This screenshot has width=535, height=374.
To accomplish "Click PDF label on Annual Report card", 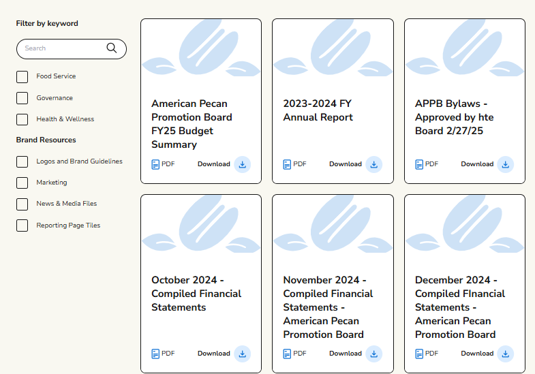I will pos(300,164).
